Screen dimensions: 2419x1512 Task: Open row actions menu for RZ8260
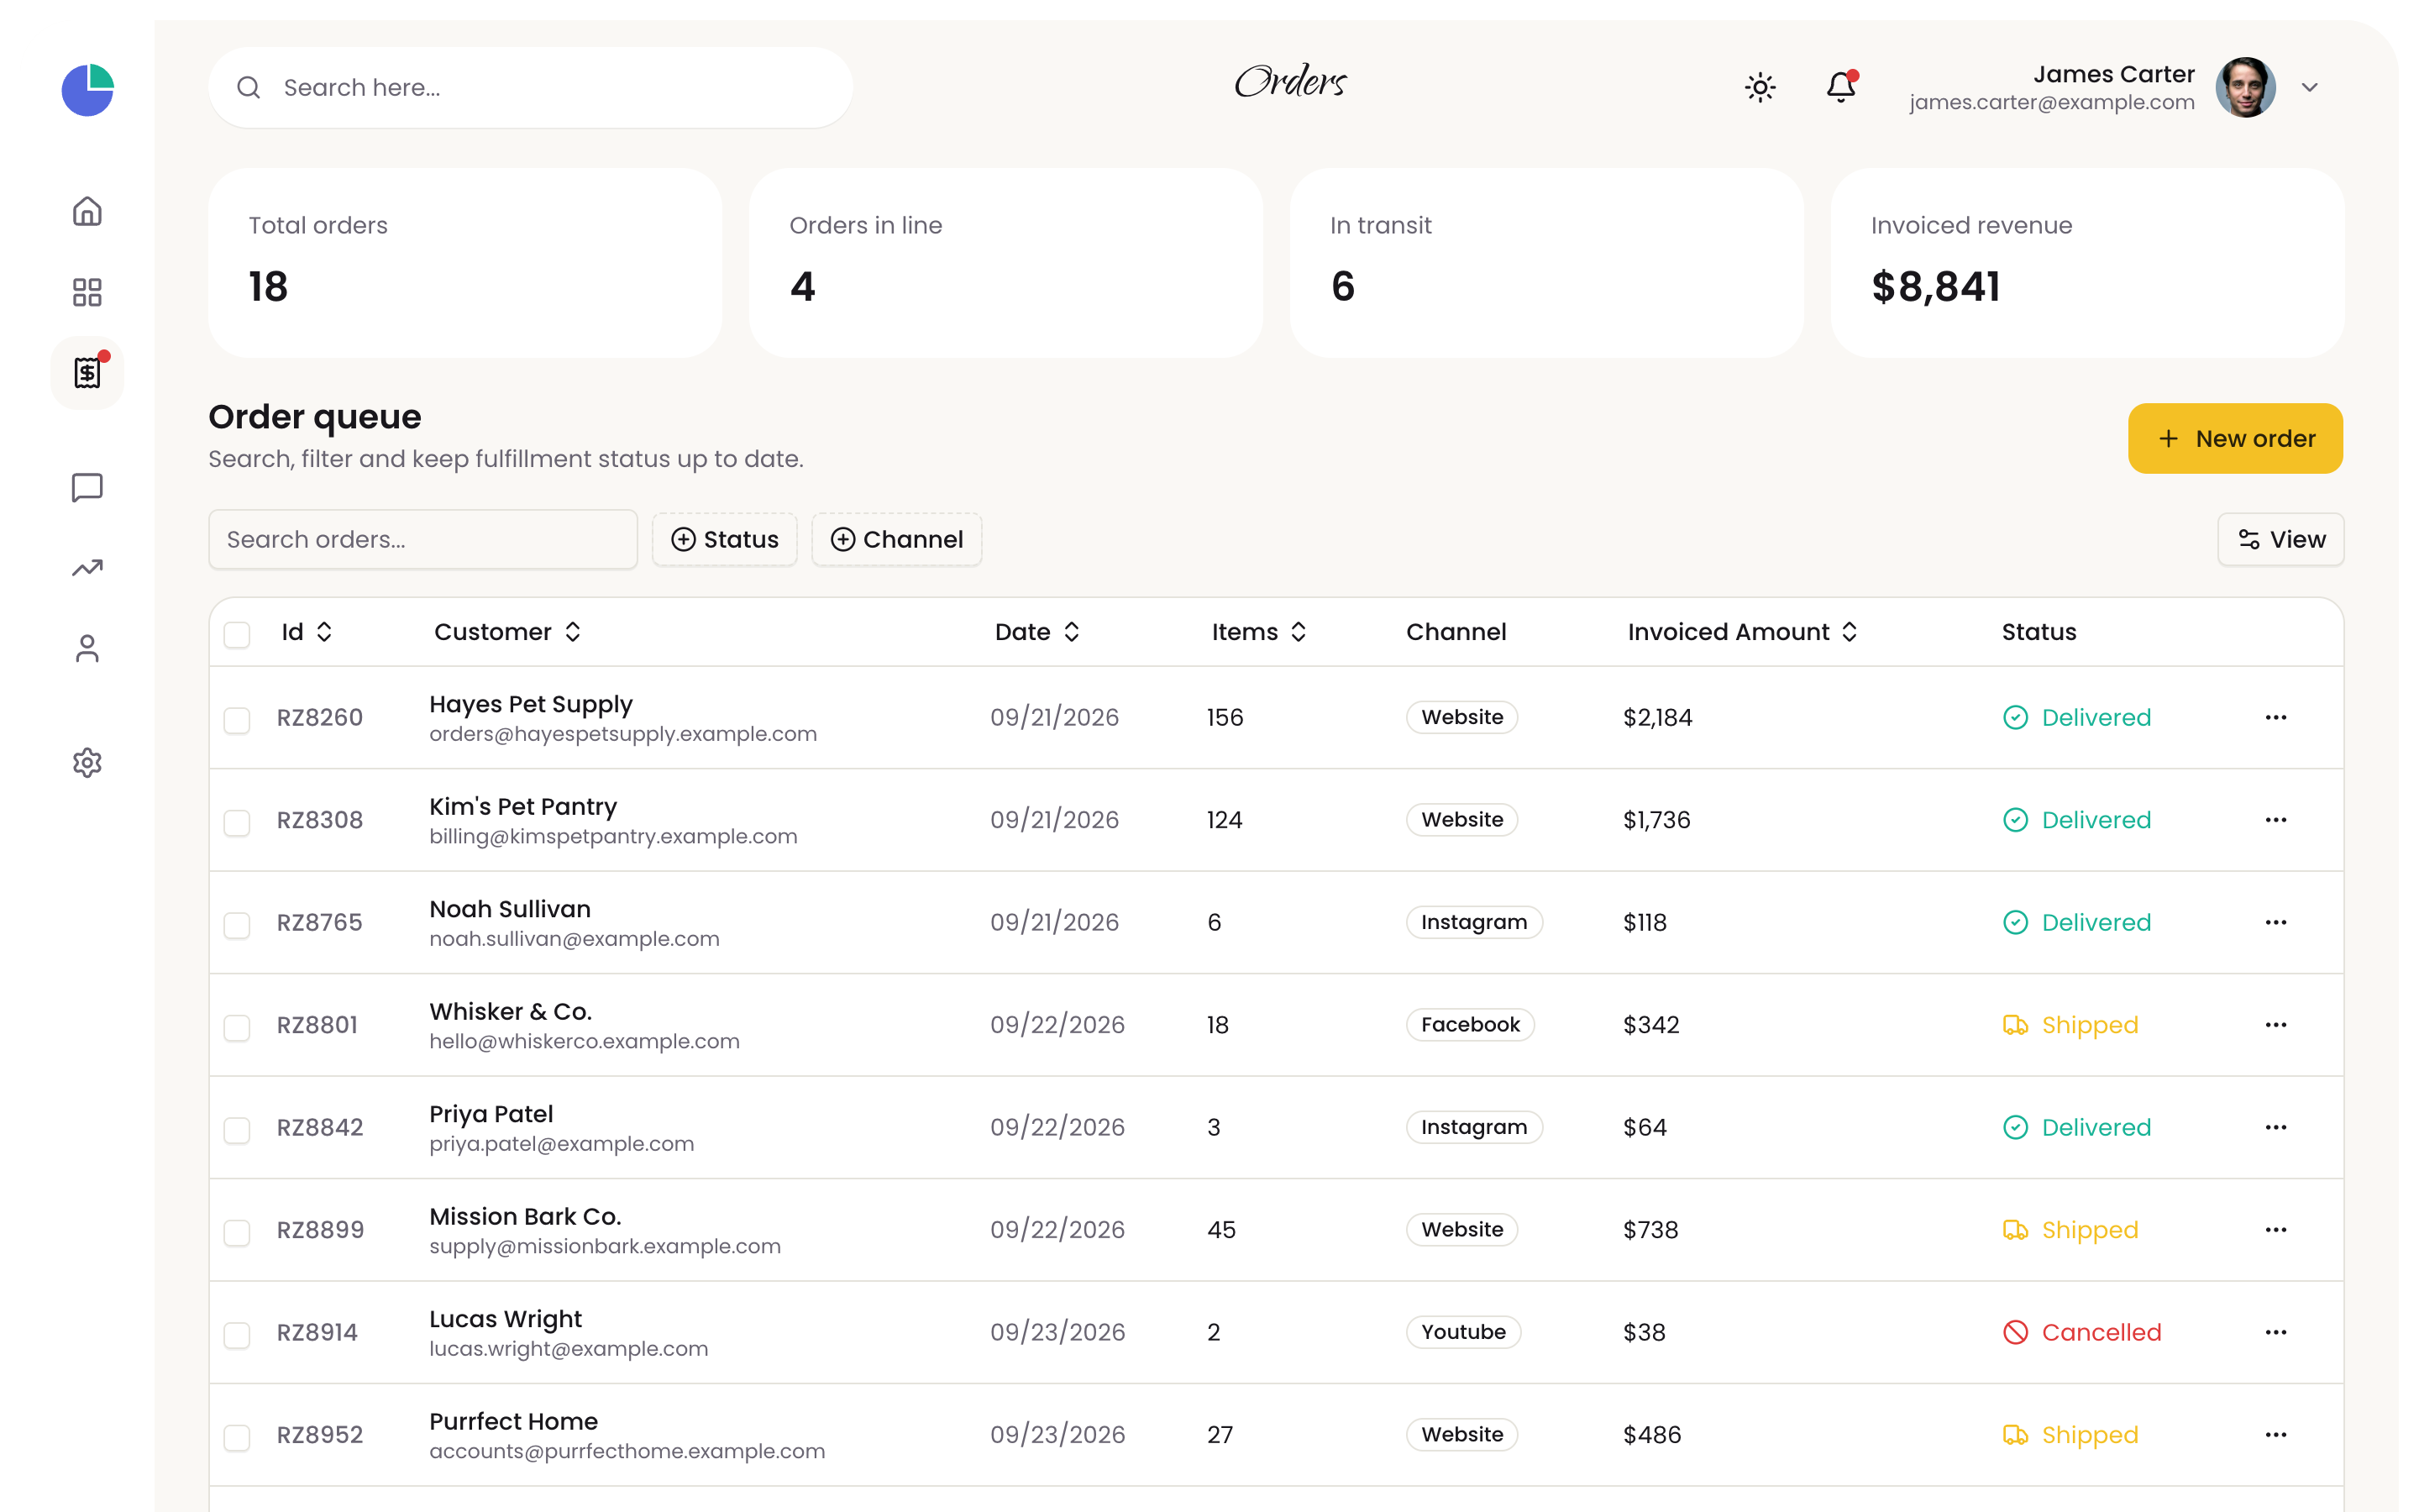coord(2276,717)
